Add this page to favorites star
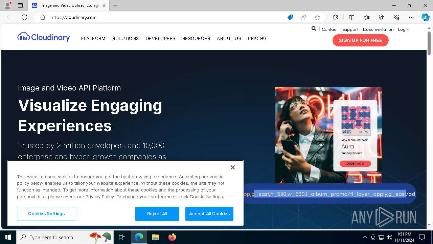 coord(317,17)
